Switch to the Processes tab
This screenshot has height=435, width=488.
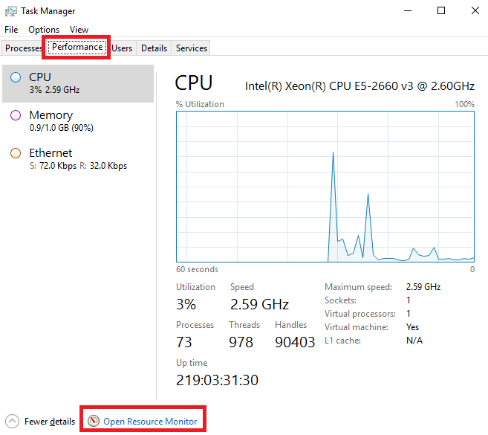click(x=22, y=48)
